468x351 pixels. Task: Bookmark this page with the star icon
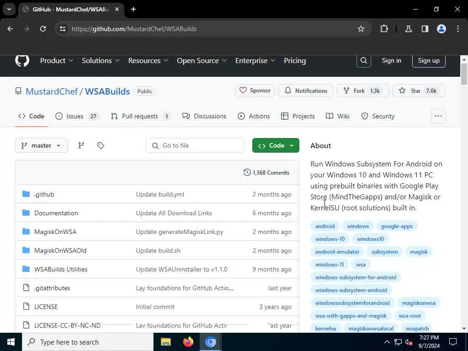click(361, 29)
